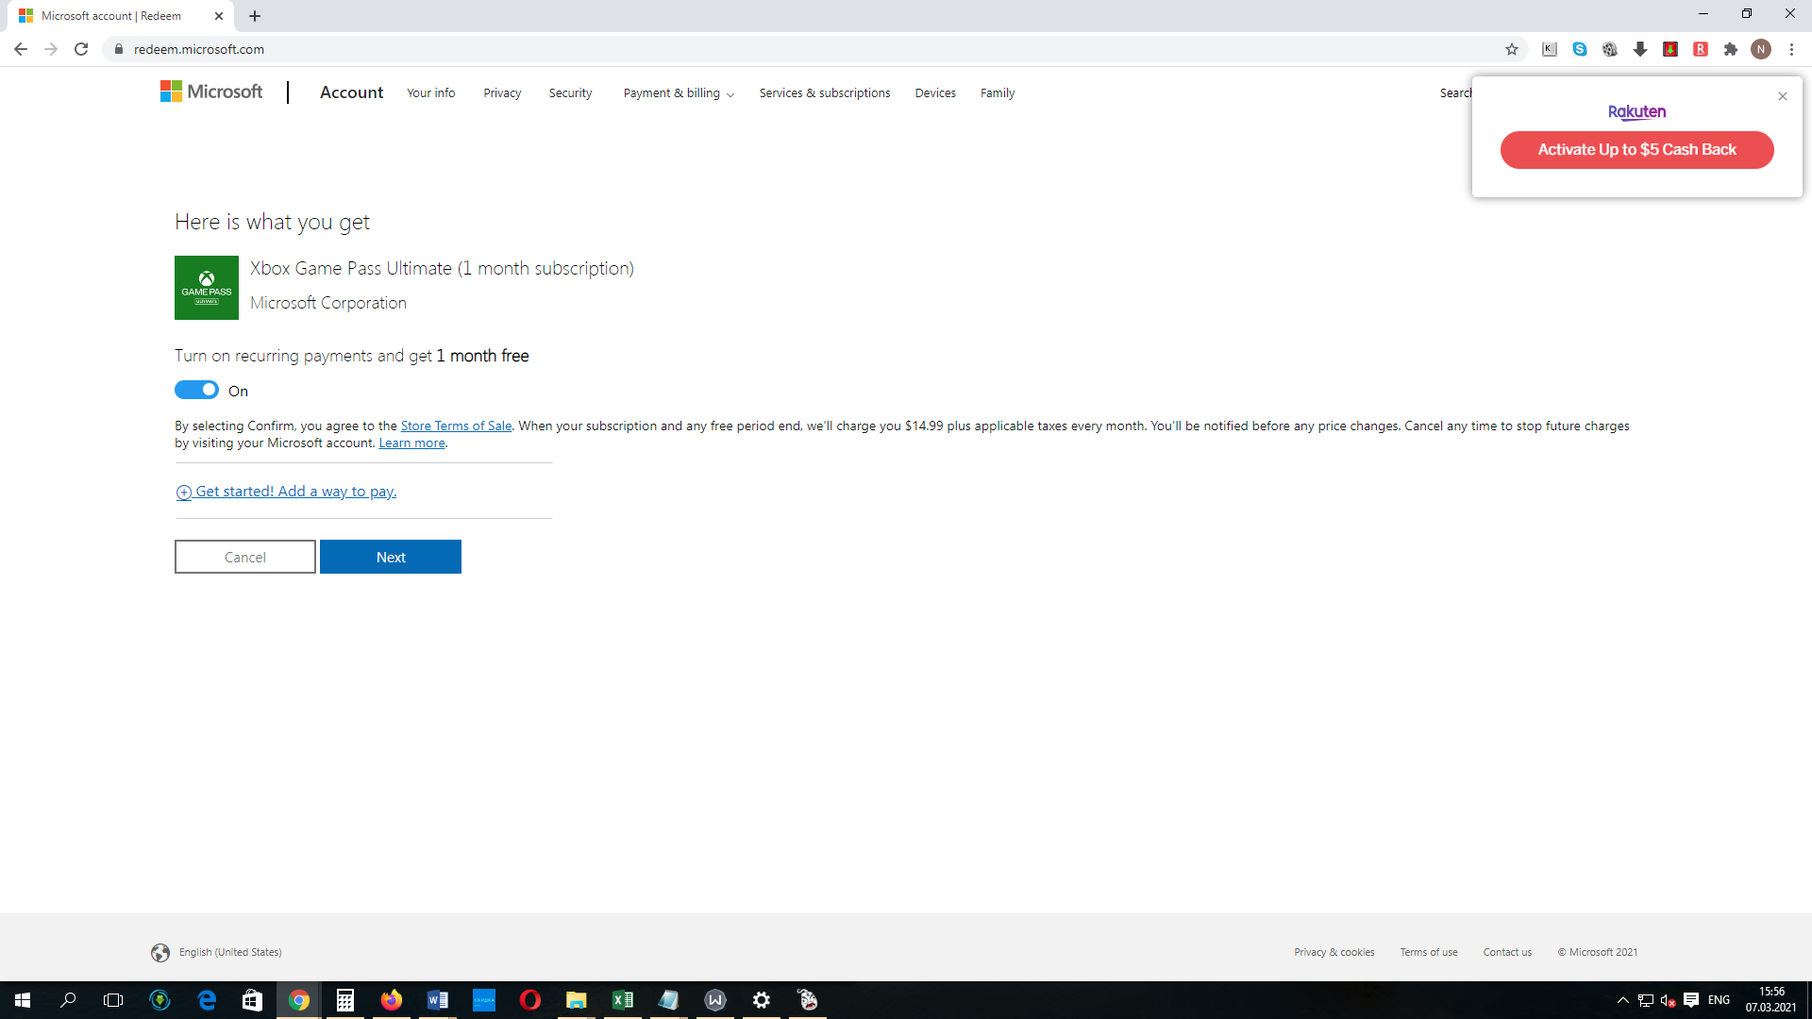This screenshot has width=1812, height=1019.
Task: Open the Devices tab
Action: tap(935, 92)
